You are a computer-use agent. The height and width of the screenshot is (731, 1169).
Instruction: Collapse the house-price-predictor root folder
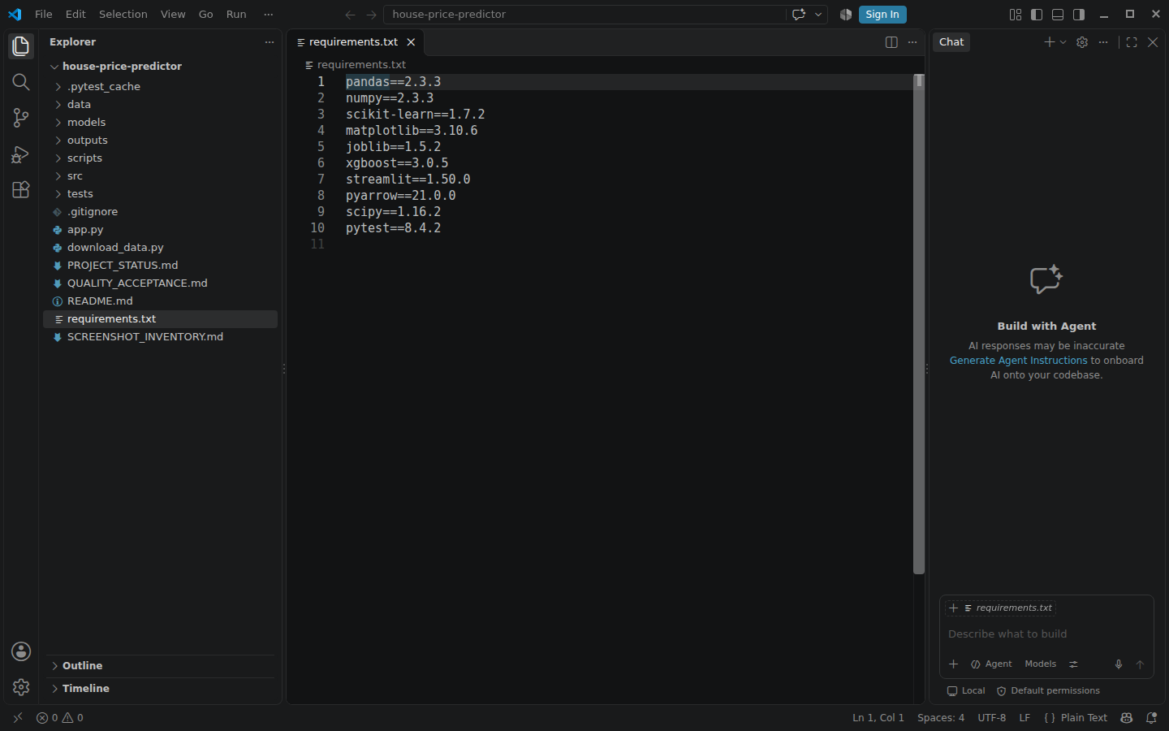coord(160,67)
